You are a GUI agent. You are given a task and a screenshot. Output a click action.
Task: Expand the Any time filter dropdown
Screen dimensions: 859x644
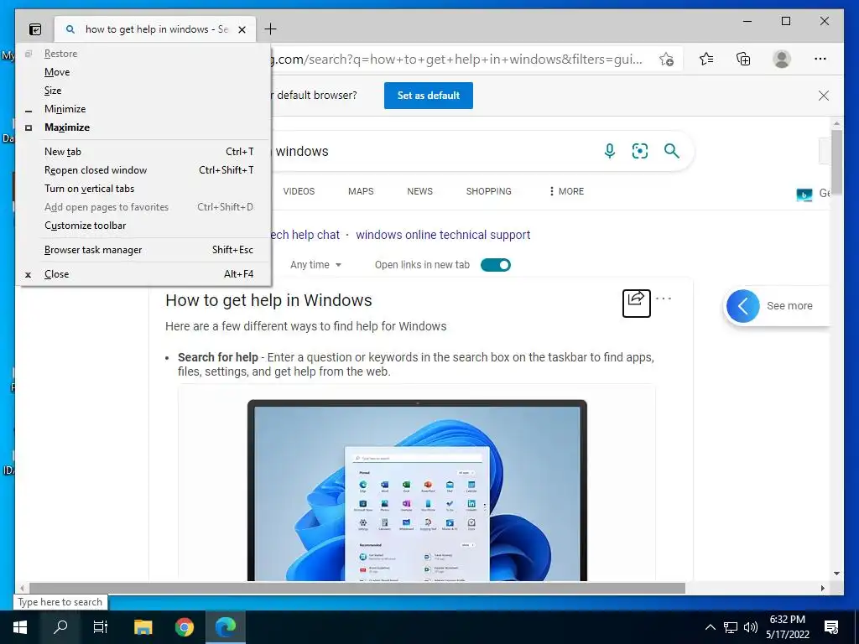[315, 265]
